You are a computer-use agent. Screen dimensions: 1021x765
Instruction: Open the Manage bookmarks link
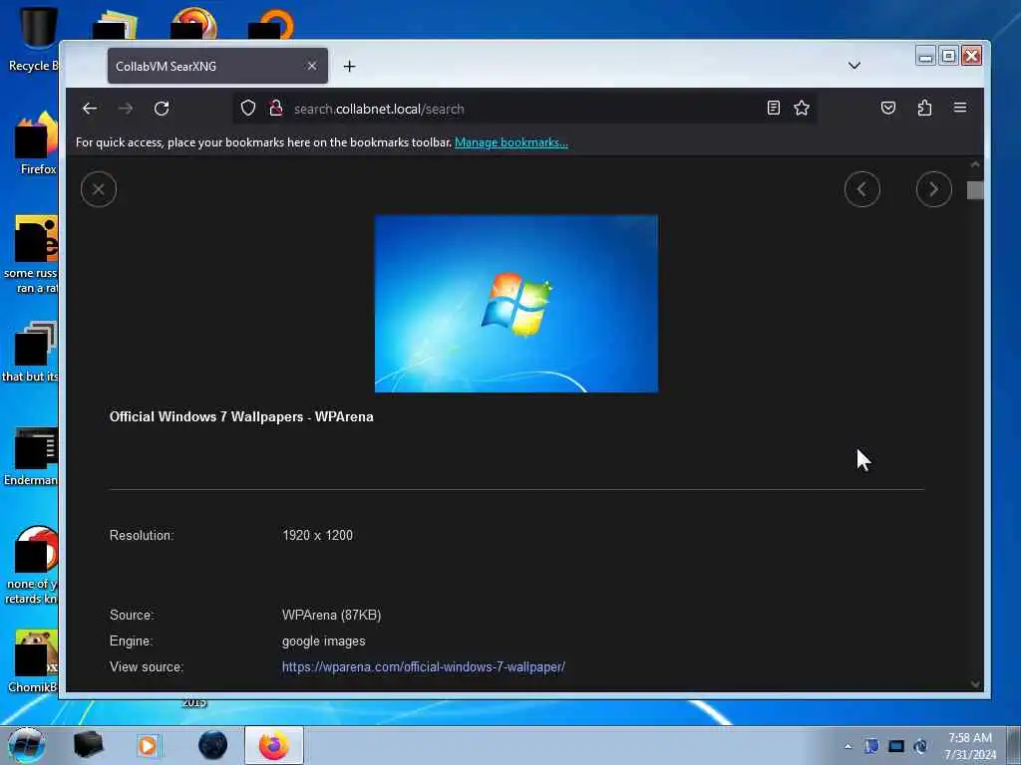coord(511,142)
